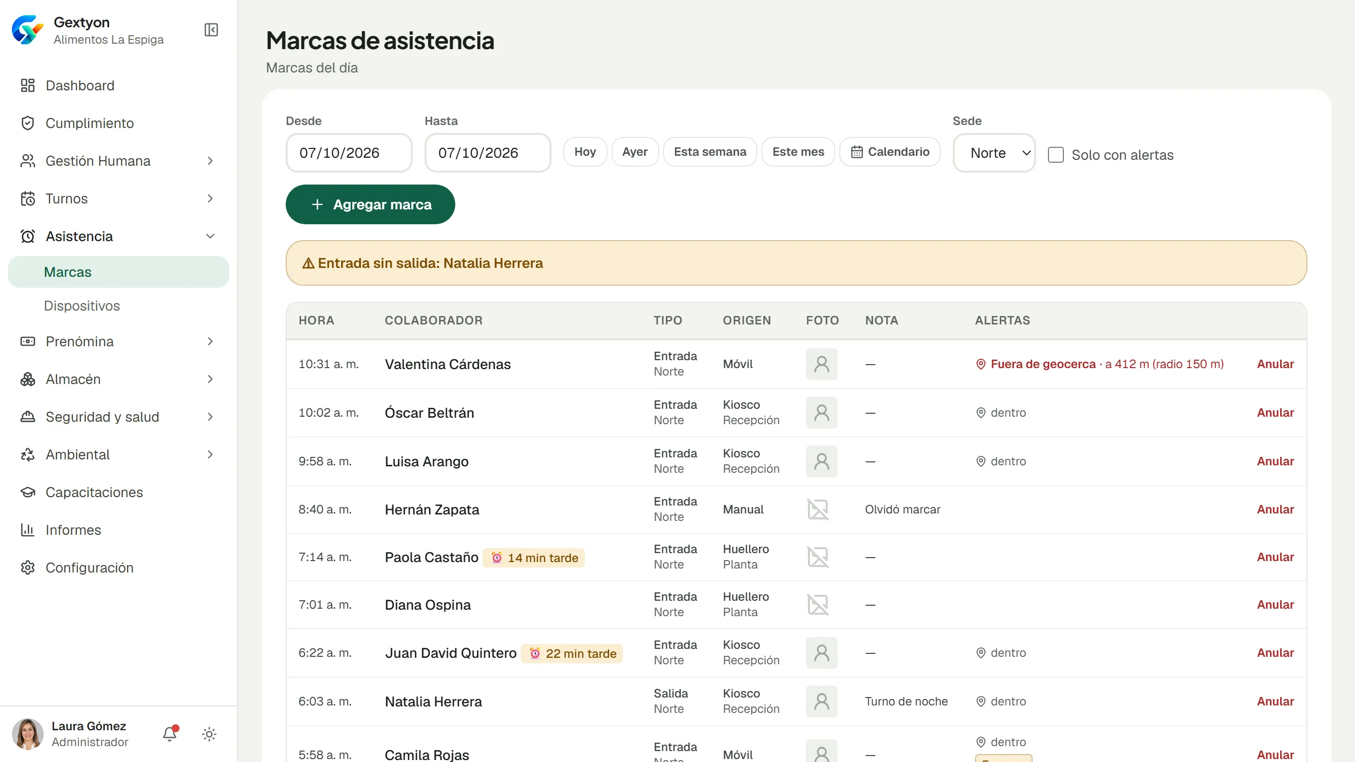Image resolution: width=1355 pixels, height=762 pixels.
Task: Filter by Hoy
Action: [584, 152]
